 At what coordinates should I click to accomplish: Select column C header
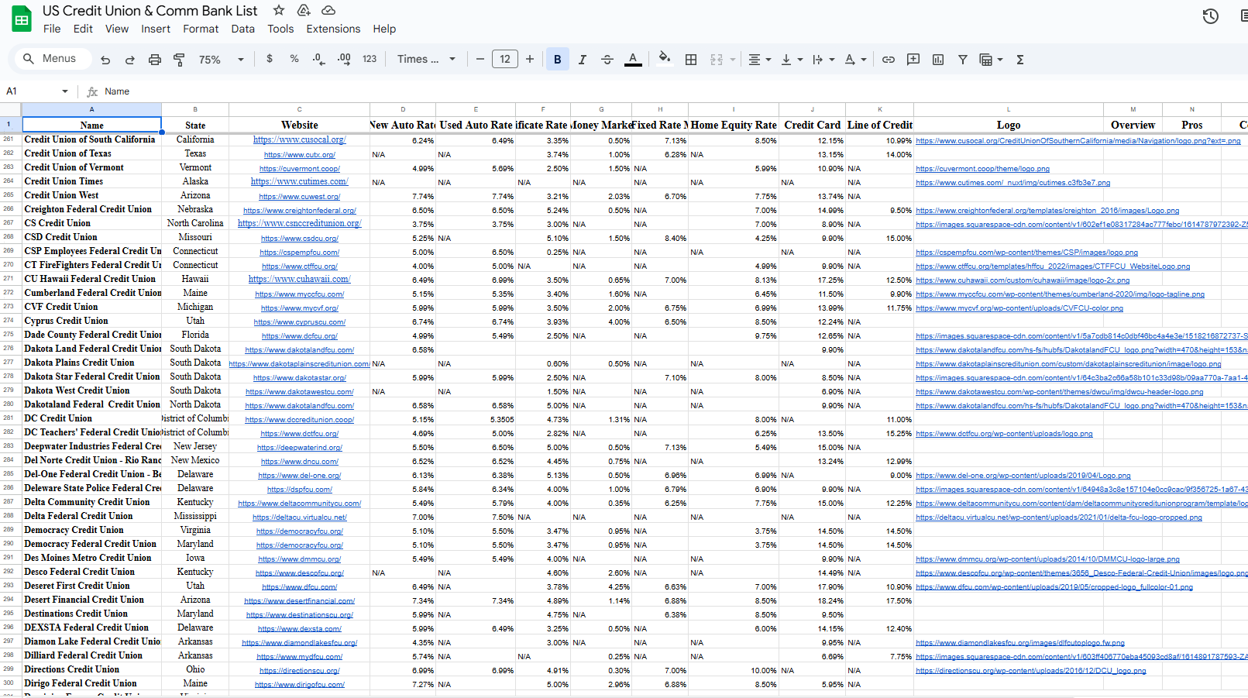(x=299, y=109)
